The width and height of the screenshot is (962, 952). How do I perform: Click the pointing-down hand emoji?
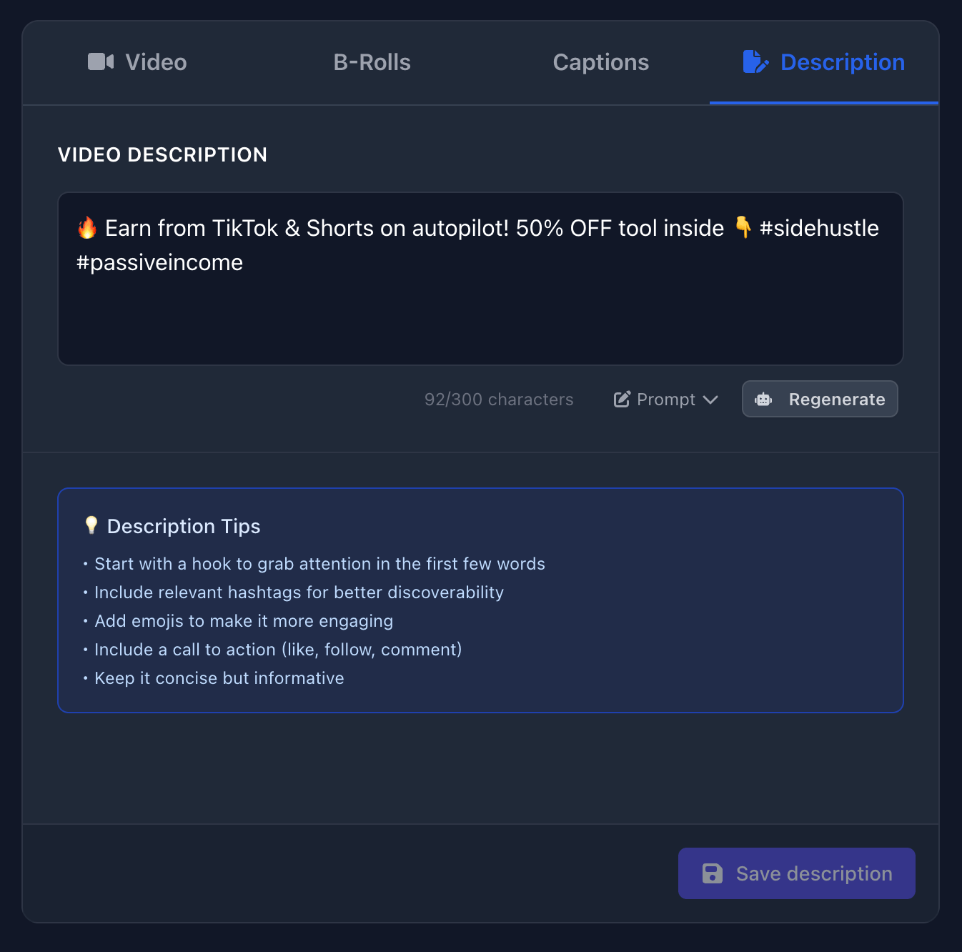pyautogui.click(x=743, y=227)
